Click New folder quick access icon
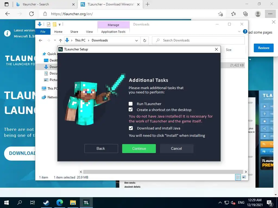Image resolution: width=278 pixels, height=208 pixels. pos(55,24)
